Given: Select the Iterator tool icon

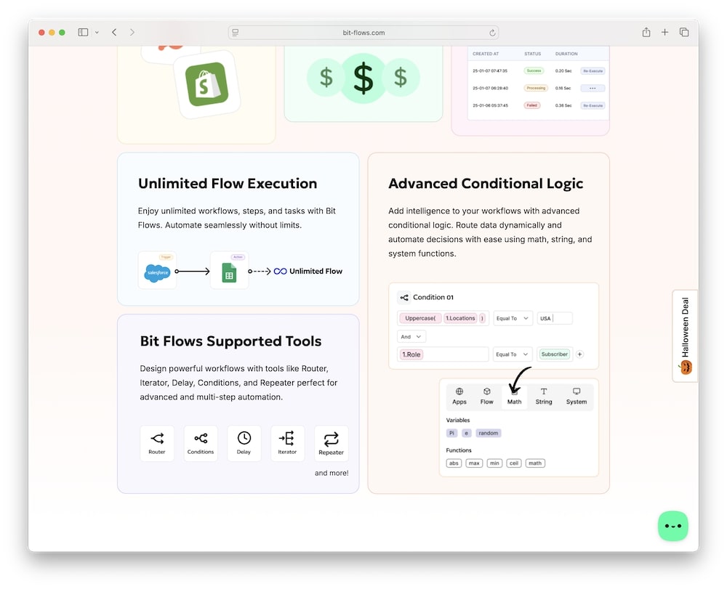Looking at the screenshot, I should [x=288, y=443].
